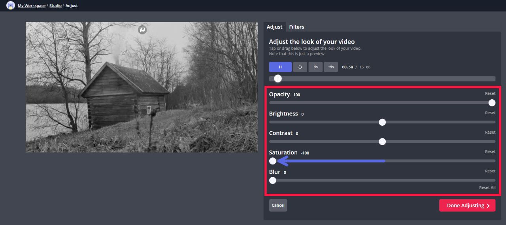
Task: Click the heading Adjust the look of your video
Action: 312,42
